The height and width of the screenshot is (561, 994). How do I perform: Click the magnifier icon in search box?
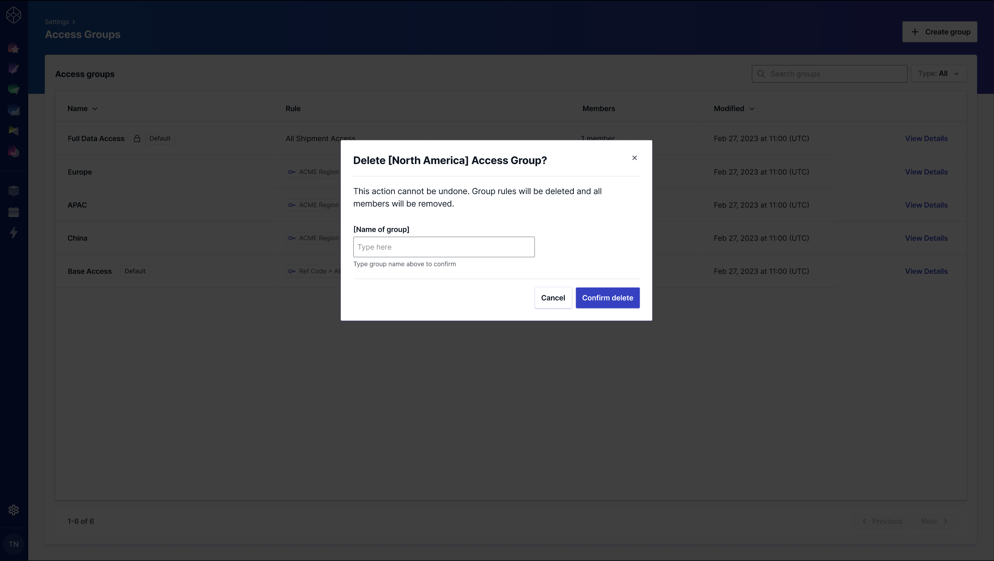click(761, 73)
